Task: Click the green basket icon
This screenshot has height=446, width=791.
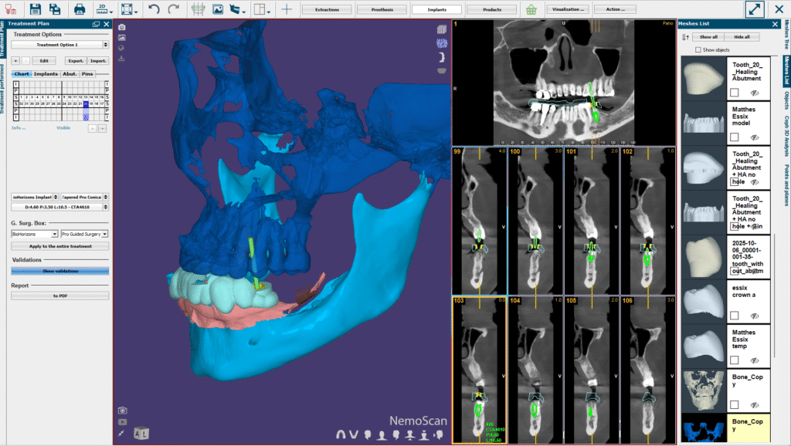Action: tap(531, 9)
